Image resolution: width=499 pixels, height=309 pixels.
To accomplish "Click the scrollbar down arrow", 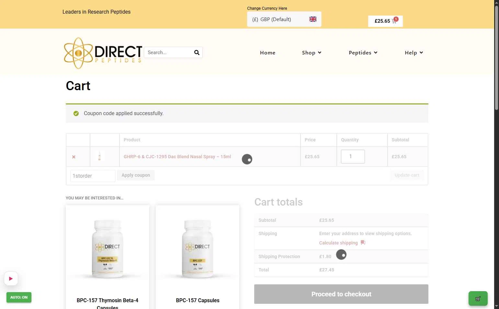I will point(496,306).
